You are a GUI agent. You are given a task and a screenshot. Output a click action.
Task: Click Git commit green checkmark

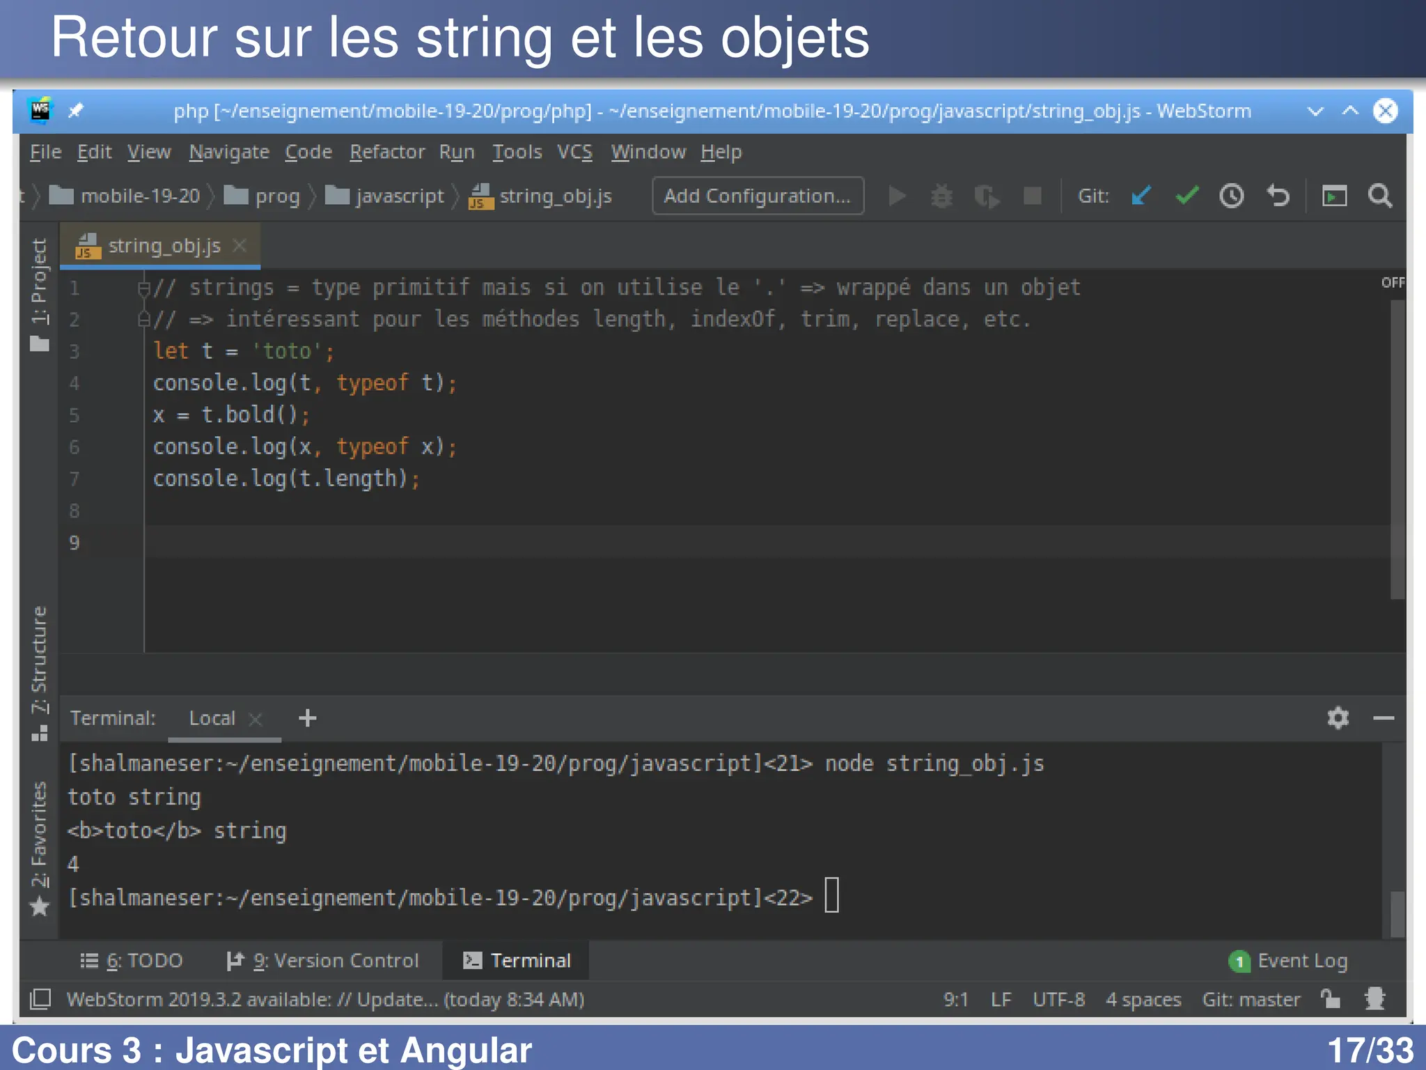[x=1186, y=196]
